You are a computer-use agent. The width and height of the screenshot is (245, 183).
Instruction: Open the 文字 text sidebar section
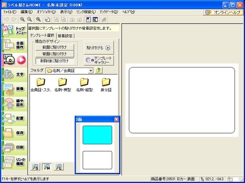pos(14,74)
